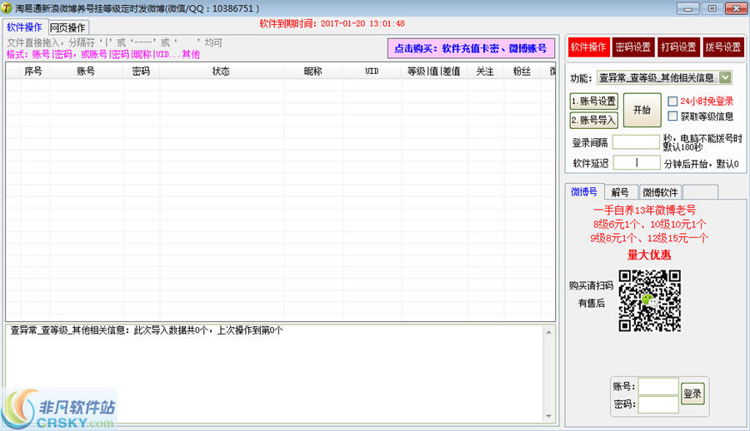Switch to the 软件操作 tab at top left
The image size is (750, 431).
click(x=24, y=27)
